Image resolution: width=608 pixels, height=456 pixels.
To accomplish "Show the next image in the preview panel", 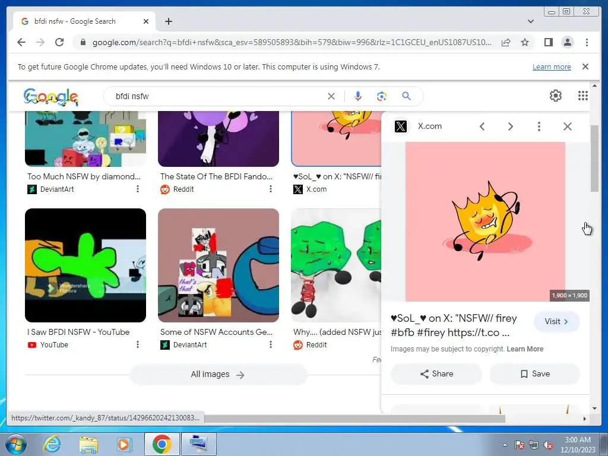I will click(x=510, y=126).
